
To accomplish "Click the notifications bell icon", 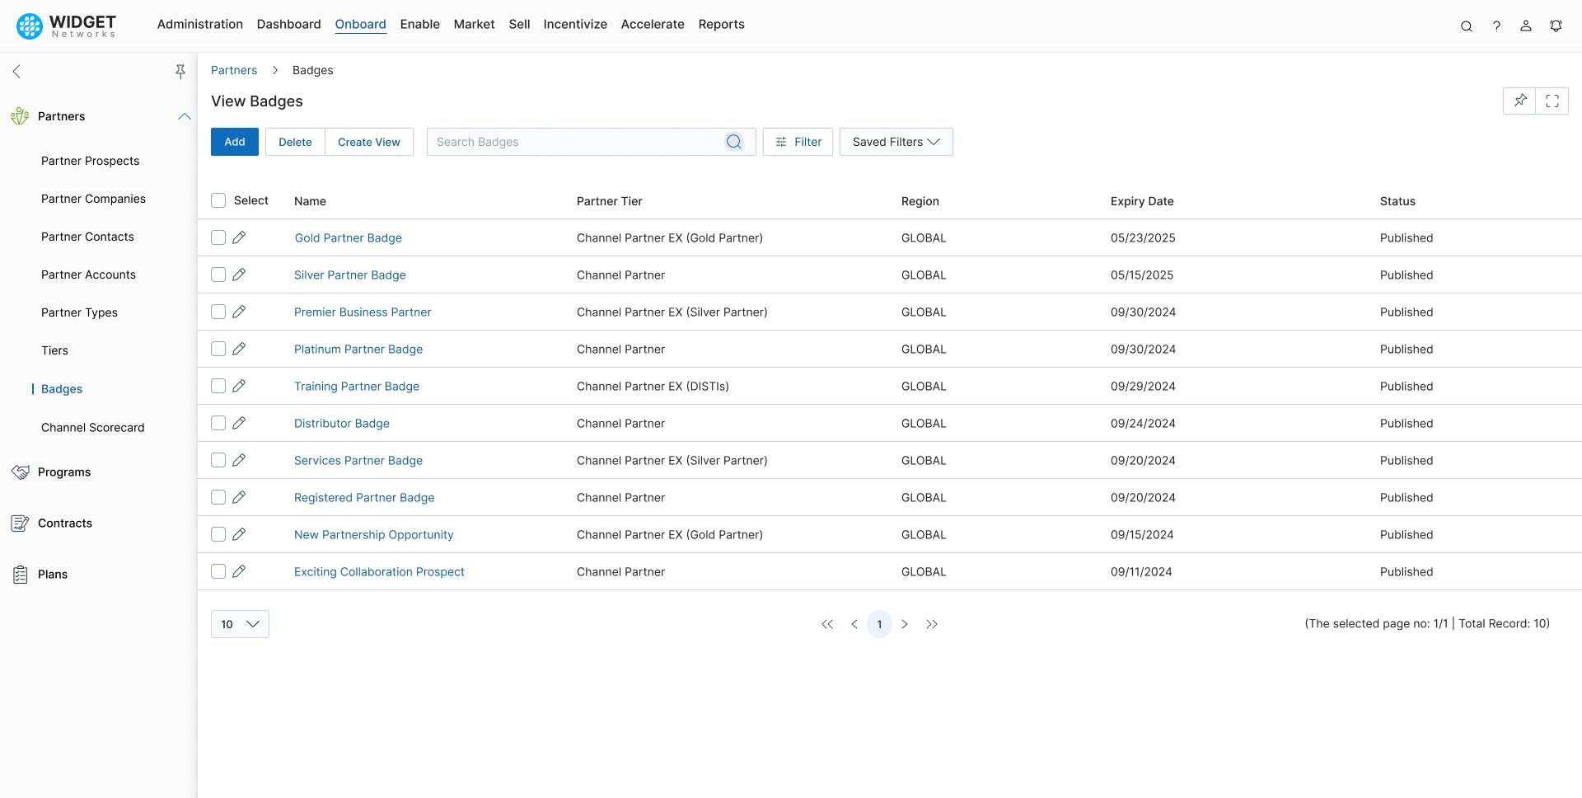I will coord(1556,26).
